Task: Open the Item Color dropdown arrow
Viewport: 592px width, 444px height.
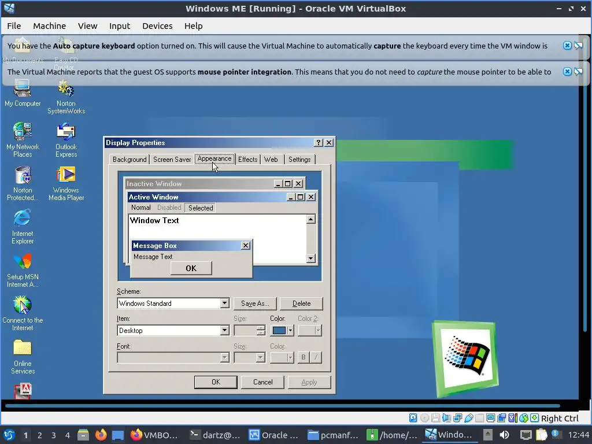Action: [x=290, y=330]
